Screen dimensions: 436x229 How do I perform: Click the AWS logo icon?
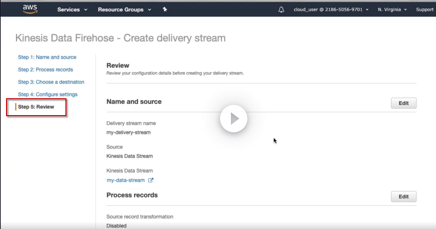click(30, 9)
